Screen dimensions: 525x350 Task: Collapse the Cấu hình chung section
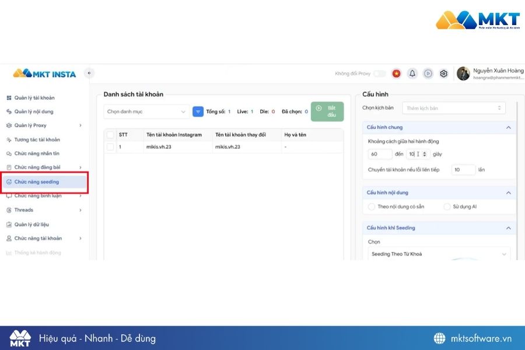(508, 127)
